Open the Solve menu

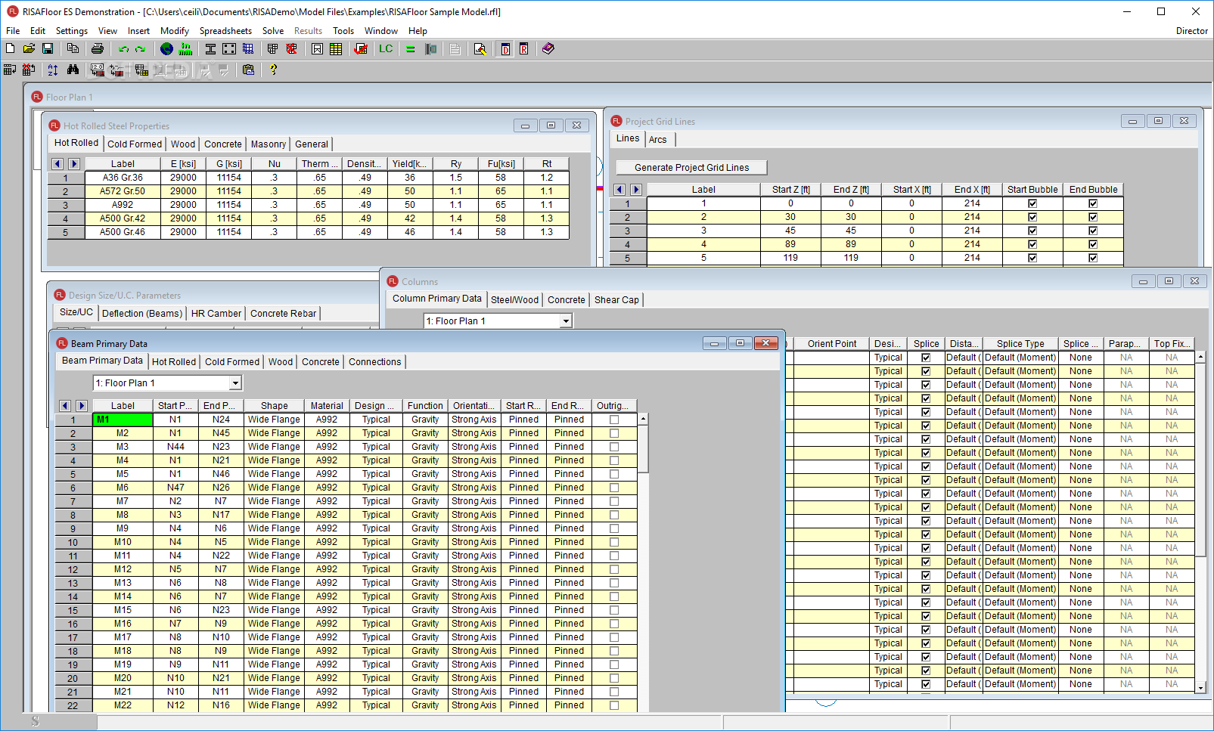click(273, 31)
